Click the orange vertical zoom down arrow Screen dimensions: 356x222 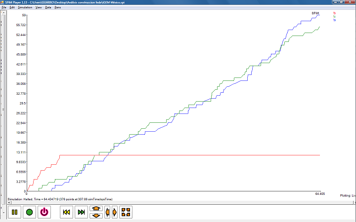point(96,215)
